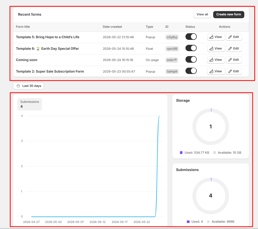Edit Template 6 Earth Day Special Offer
258x229 pixels.
click(x=234, y=48)
